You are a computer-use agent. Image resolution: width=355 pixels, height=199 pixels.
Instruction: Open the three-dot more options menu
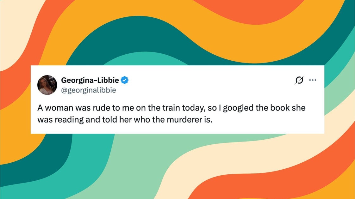[313, 80]
